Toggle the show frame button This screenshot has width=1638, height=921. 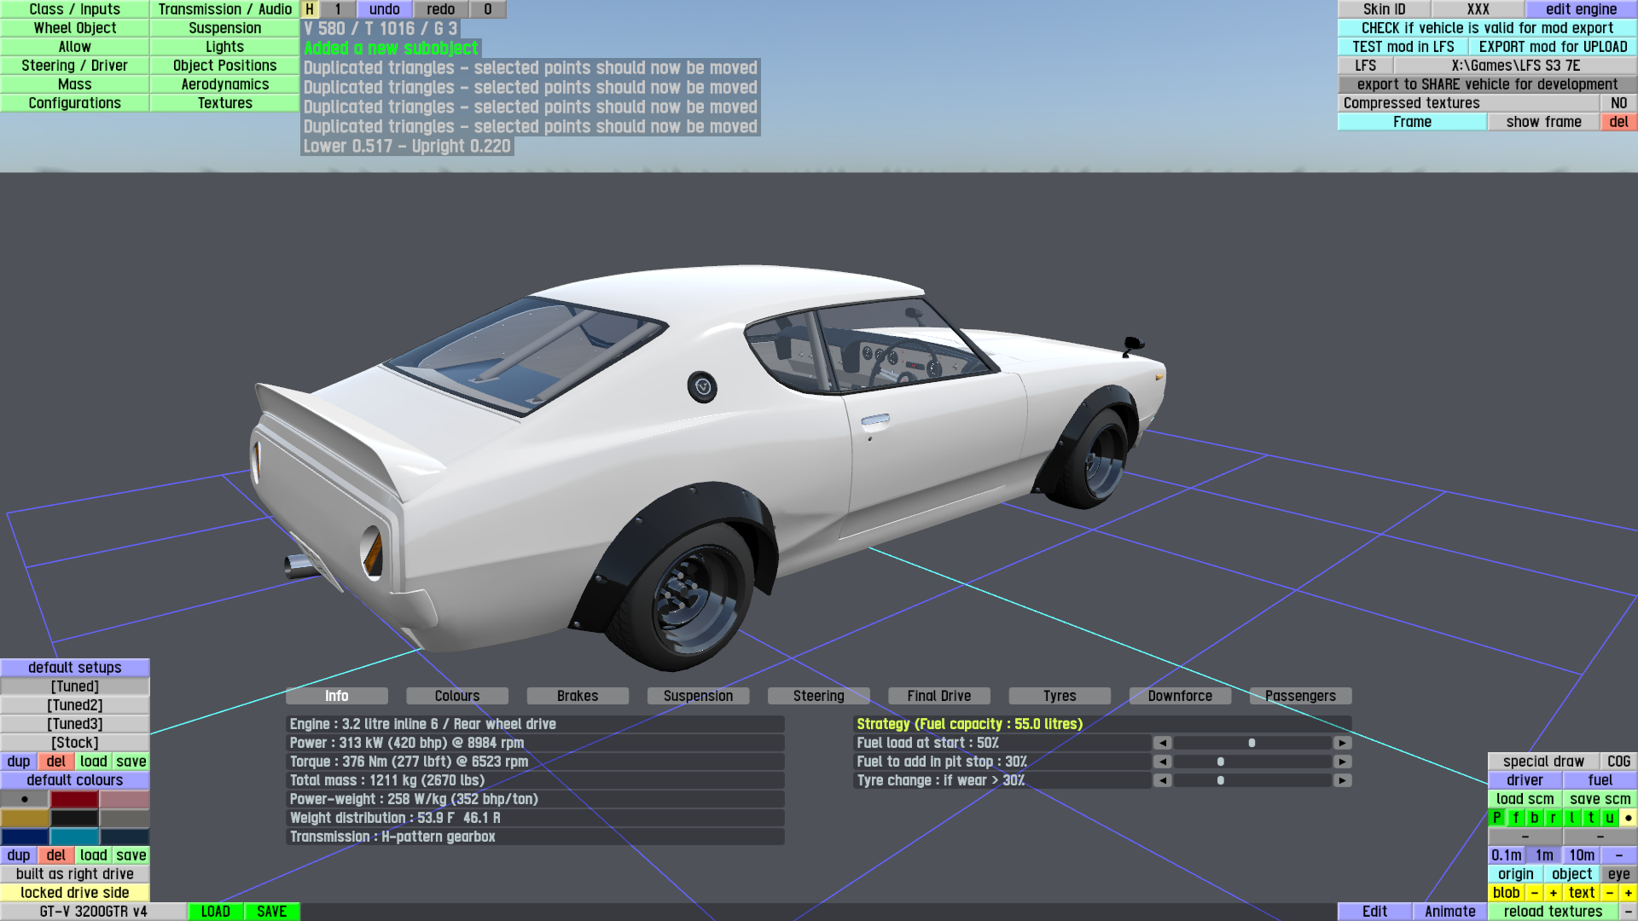click(1543, 122)
